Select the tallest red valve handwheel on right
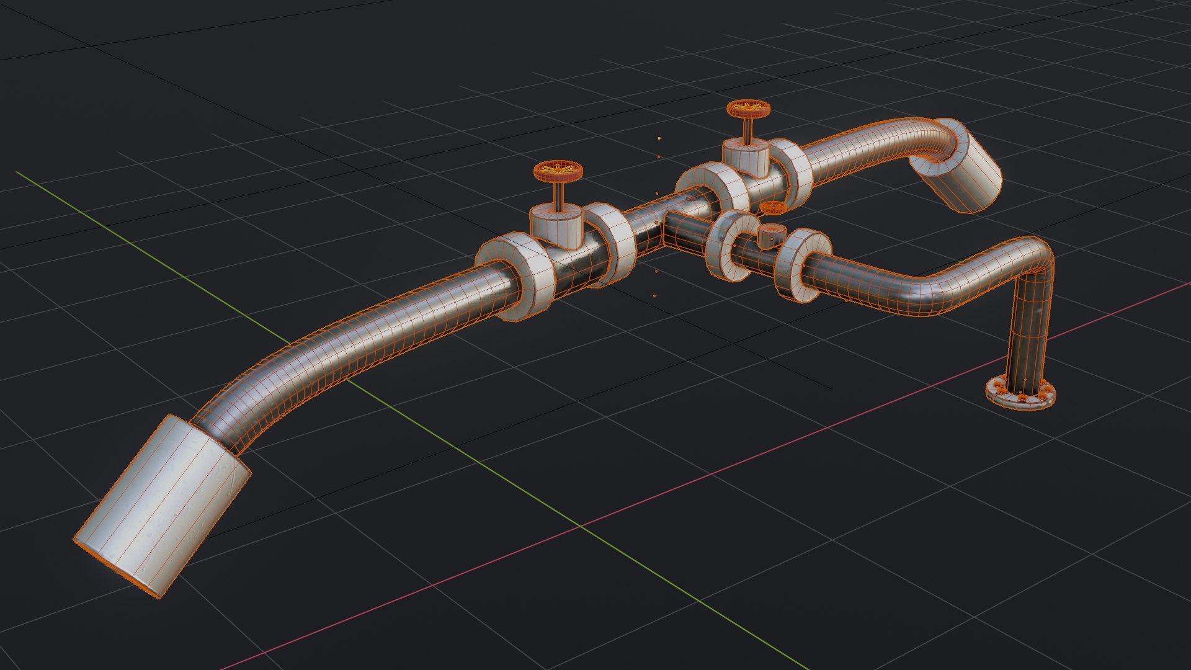 [x=748, y=110]
